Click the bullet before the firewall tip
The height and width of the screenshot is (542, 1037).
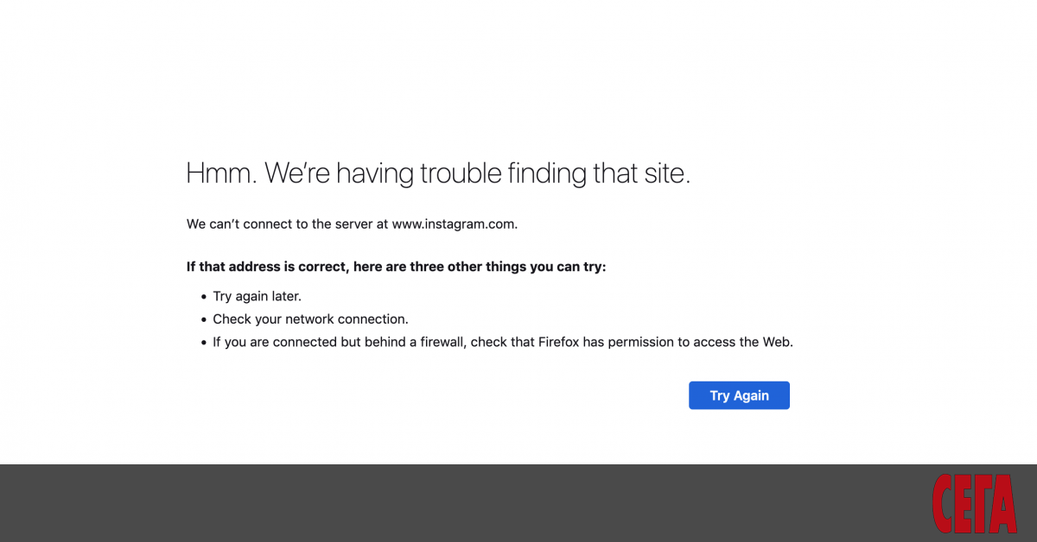click(204, 343)
